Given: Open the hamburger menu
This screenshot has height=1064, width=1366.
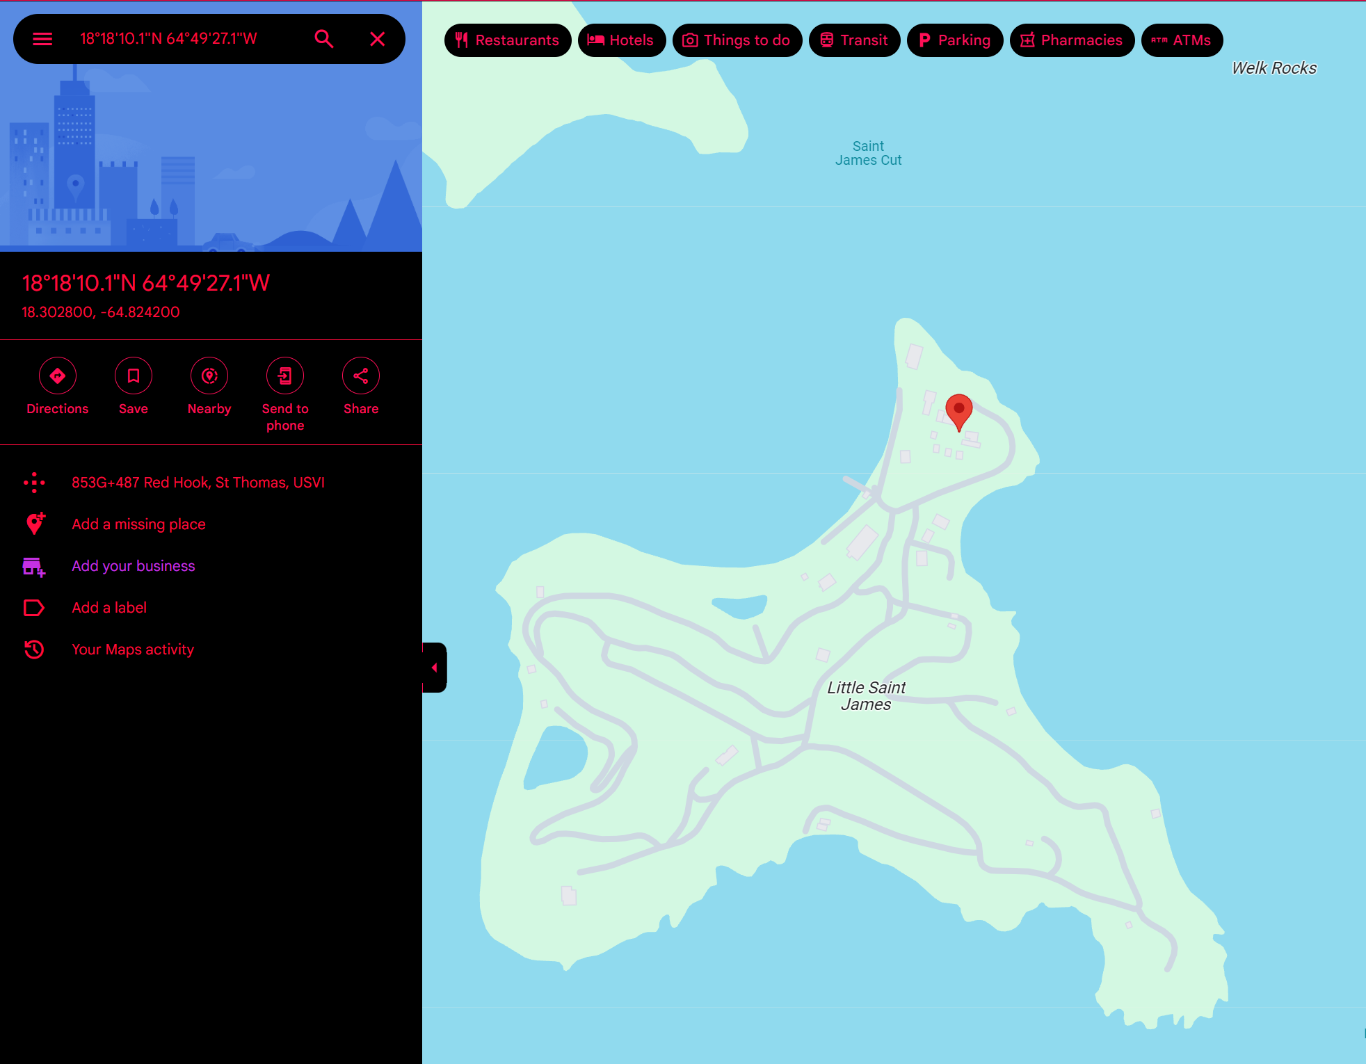Looking at the screenshot, I should point(42,39).
